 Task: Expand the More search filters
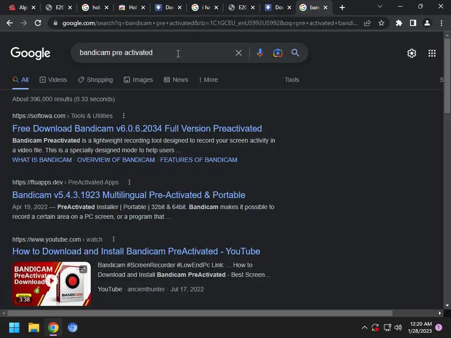point(208,80)
